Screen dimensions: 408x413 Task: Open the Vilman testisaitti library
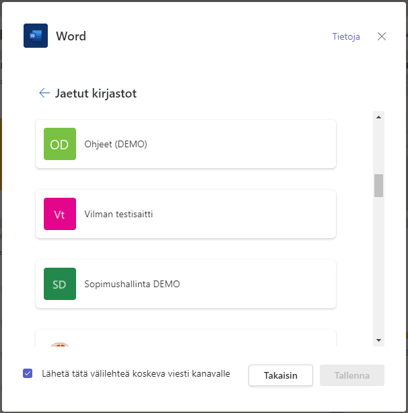click(186, 214)
